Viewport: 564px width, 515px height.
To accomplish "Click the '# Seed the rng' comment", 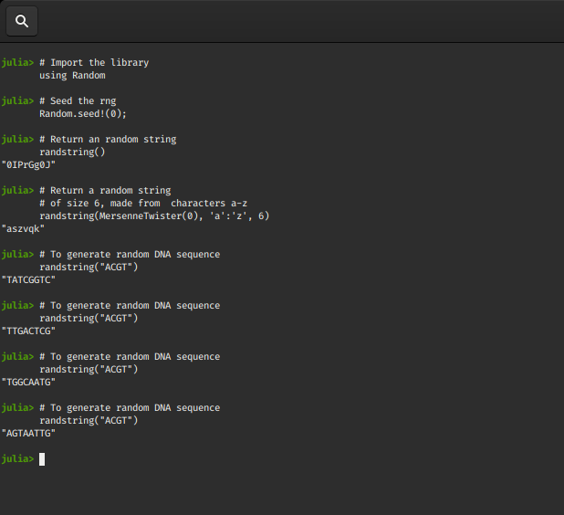I will click(78, 101).
